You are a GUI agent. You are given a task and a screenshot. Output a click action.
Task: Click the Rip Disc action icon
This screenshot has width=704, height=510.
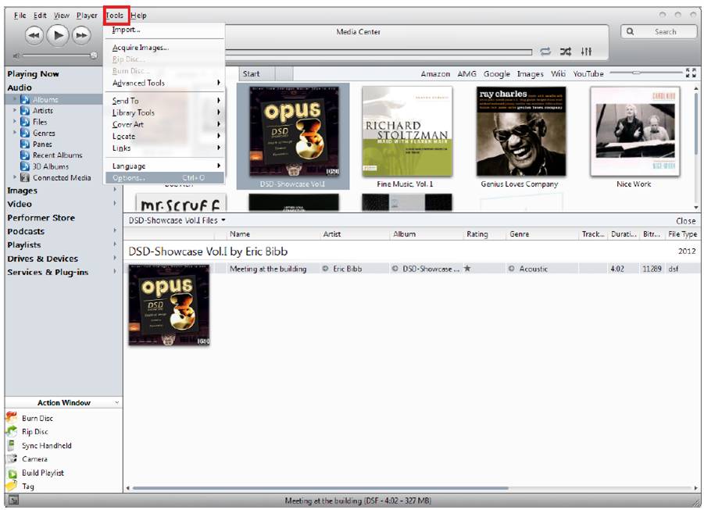point(11,431)
